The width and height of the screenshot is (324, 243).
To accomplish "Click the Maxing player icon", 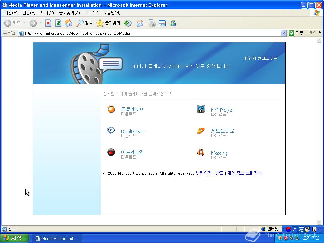I will coord(201,152).
